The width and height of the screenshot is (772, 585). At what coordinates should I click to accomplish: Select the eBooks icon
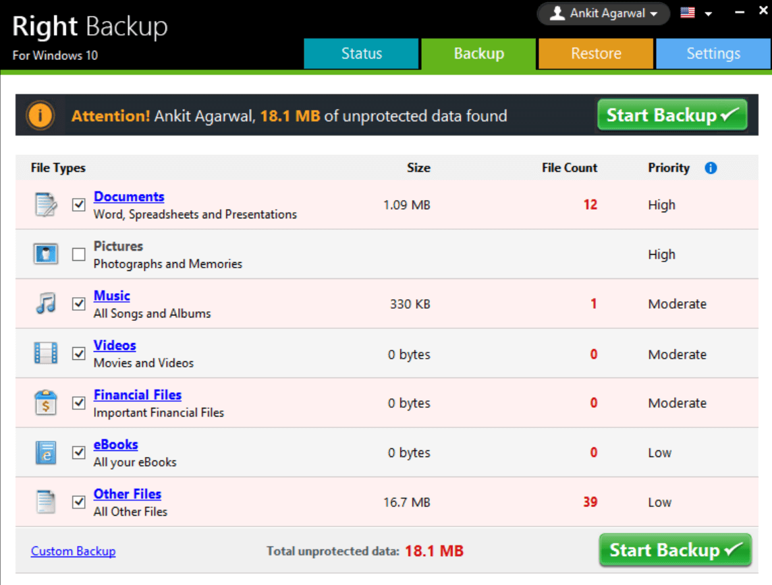45,452
